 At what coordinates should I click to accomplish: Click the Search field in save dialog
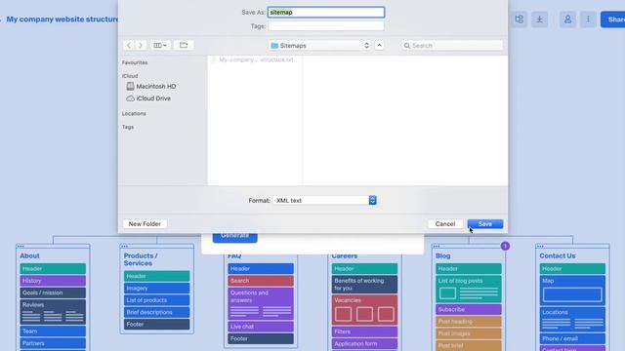pyautogui.click(x=452, y=46)
